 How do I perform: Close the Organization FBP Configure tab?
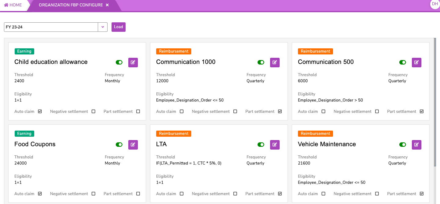[x=107, y=5]
